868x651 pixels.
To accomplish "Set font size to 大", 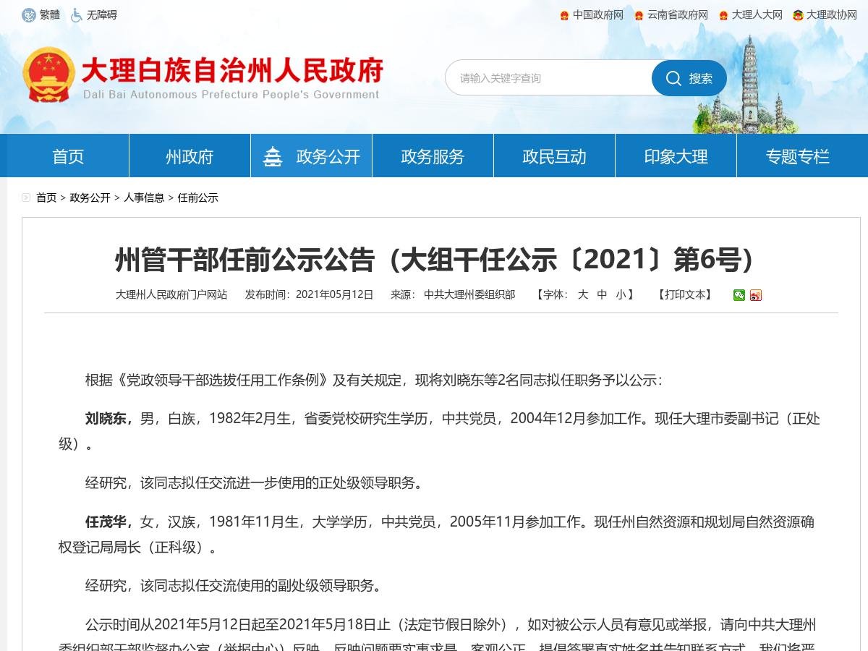I will pyautogui.click(x=583, y=294).
